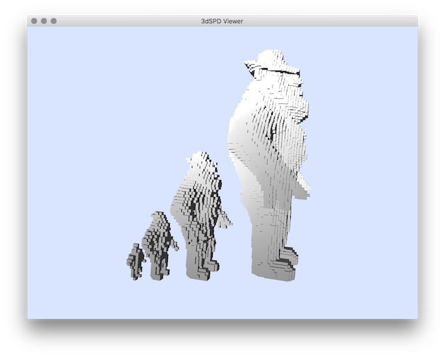Click the minimize button in title bar
Image resolution: width=445 pixels, height=358 pixels.
pyautogui.click(x=44, y=21)
